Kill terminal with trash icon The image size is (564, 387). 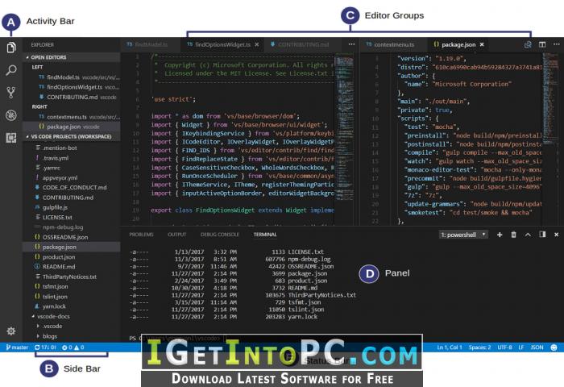[x=514, y=235]
